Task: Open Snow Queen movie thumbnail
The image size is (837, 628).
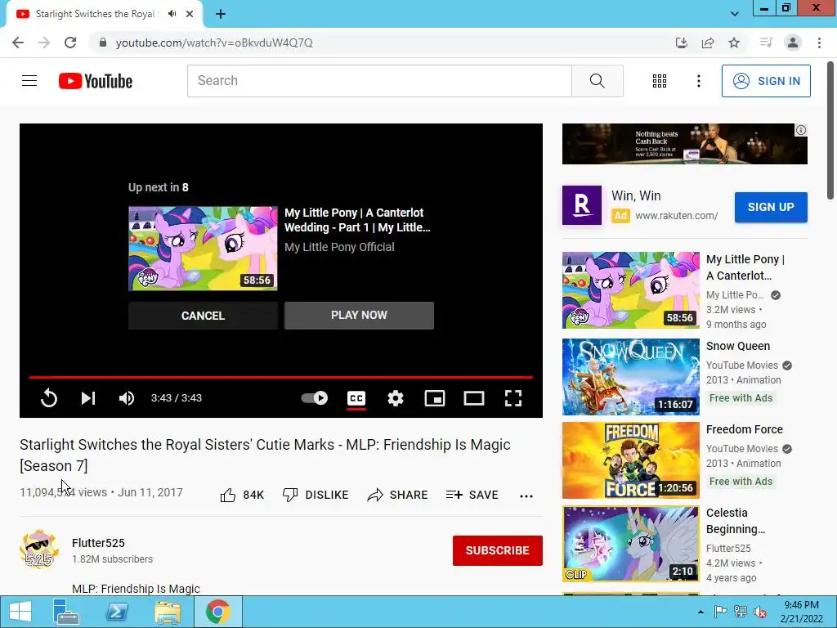Action: (630, 377)
